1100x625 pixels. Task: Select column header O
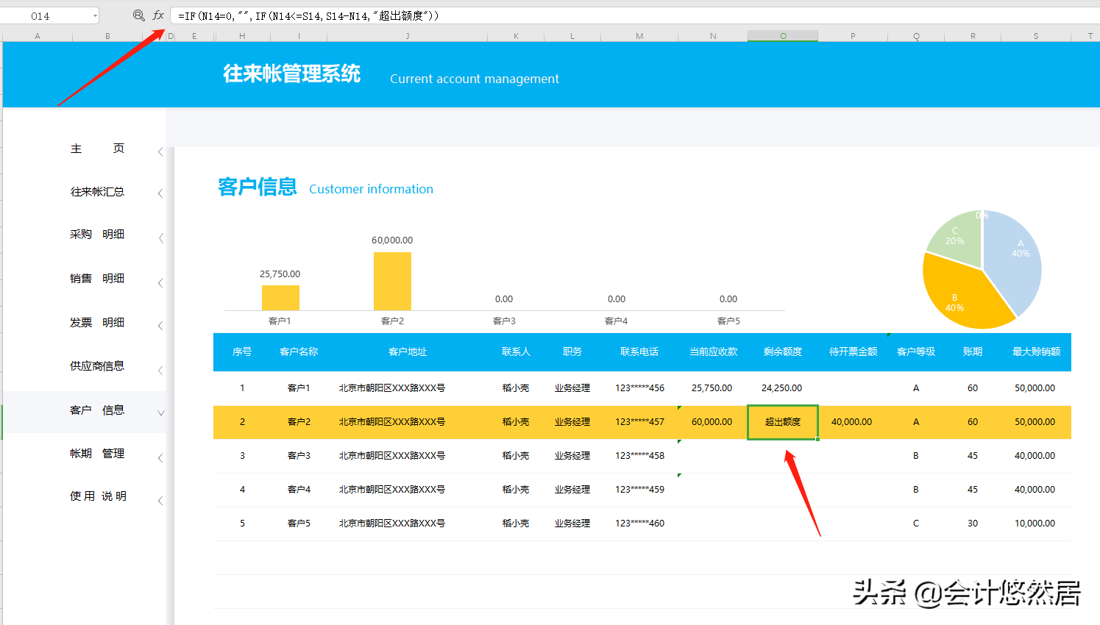pos(782,35)
